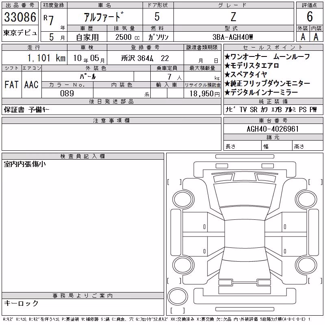
Task: Click the door count value 5
Action: (157, 17)
